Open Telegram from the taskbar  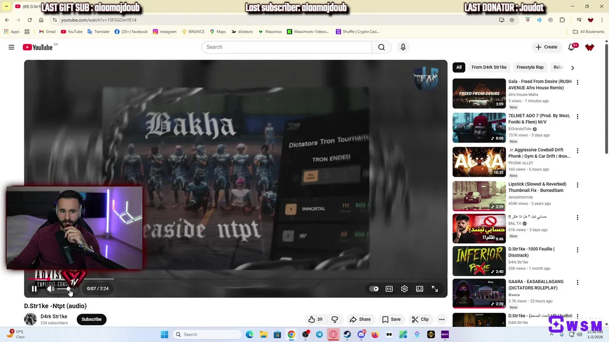pos(319,334)
